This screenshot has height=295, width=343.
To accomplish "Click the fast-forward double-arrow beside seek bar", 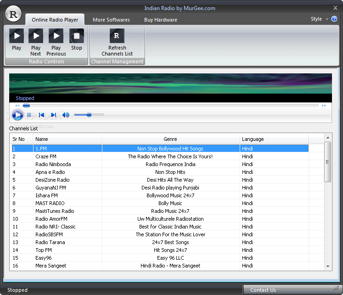I will pos(324,106).
